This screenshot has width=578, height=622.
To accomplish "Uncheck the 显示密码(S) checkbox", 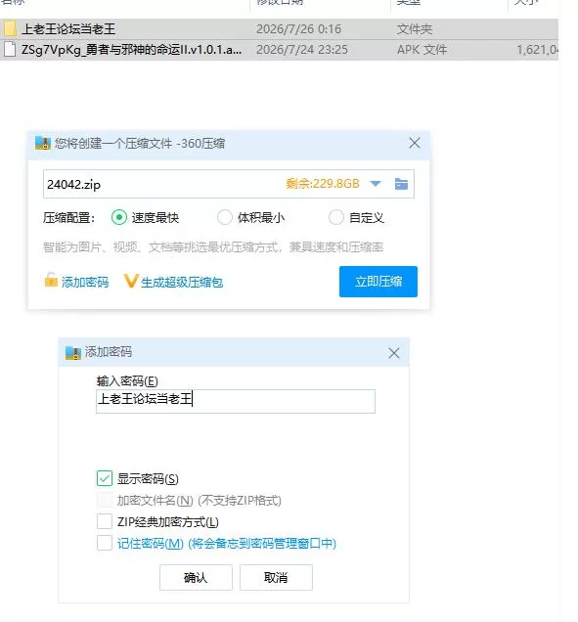I will 105,478.
